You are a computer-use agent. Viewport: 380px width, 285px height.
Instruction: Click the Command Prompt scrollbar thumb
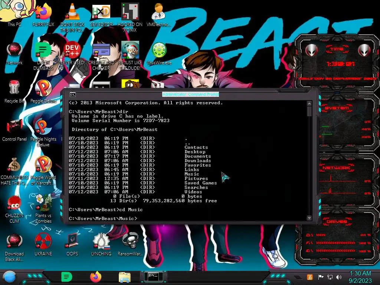309,111
